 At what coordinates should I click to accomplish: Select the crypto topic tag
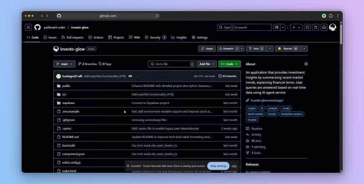point(252,108)
